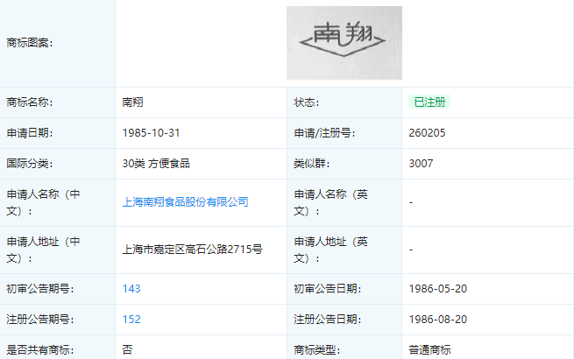Click the 注册公告期号 label
The height and width of the screenshot is (359, 574).
(x=40, y=319)
